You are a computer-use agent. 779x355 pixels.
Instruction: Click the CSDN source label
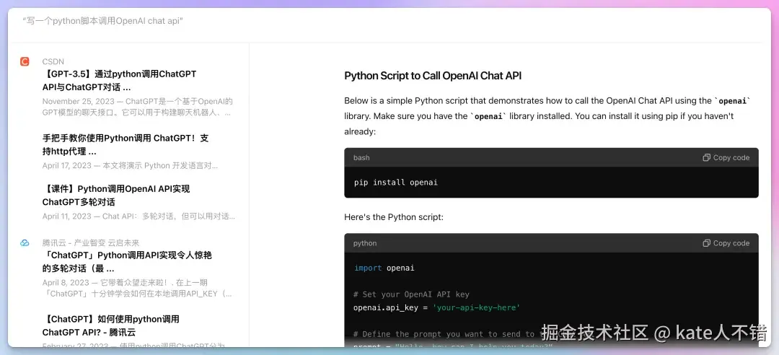click(x=53, y=61)
